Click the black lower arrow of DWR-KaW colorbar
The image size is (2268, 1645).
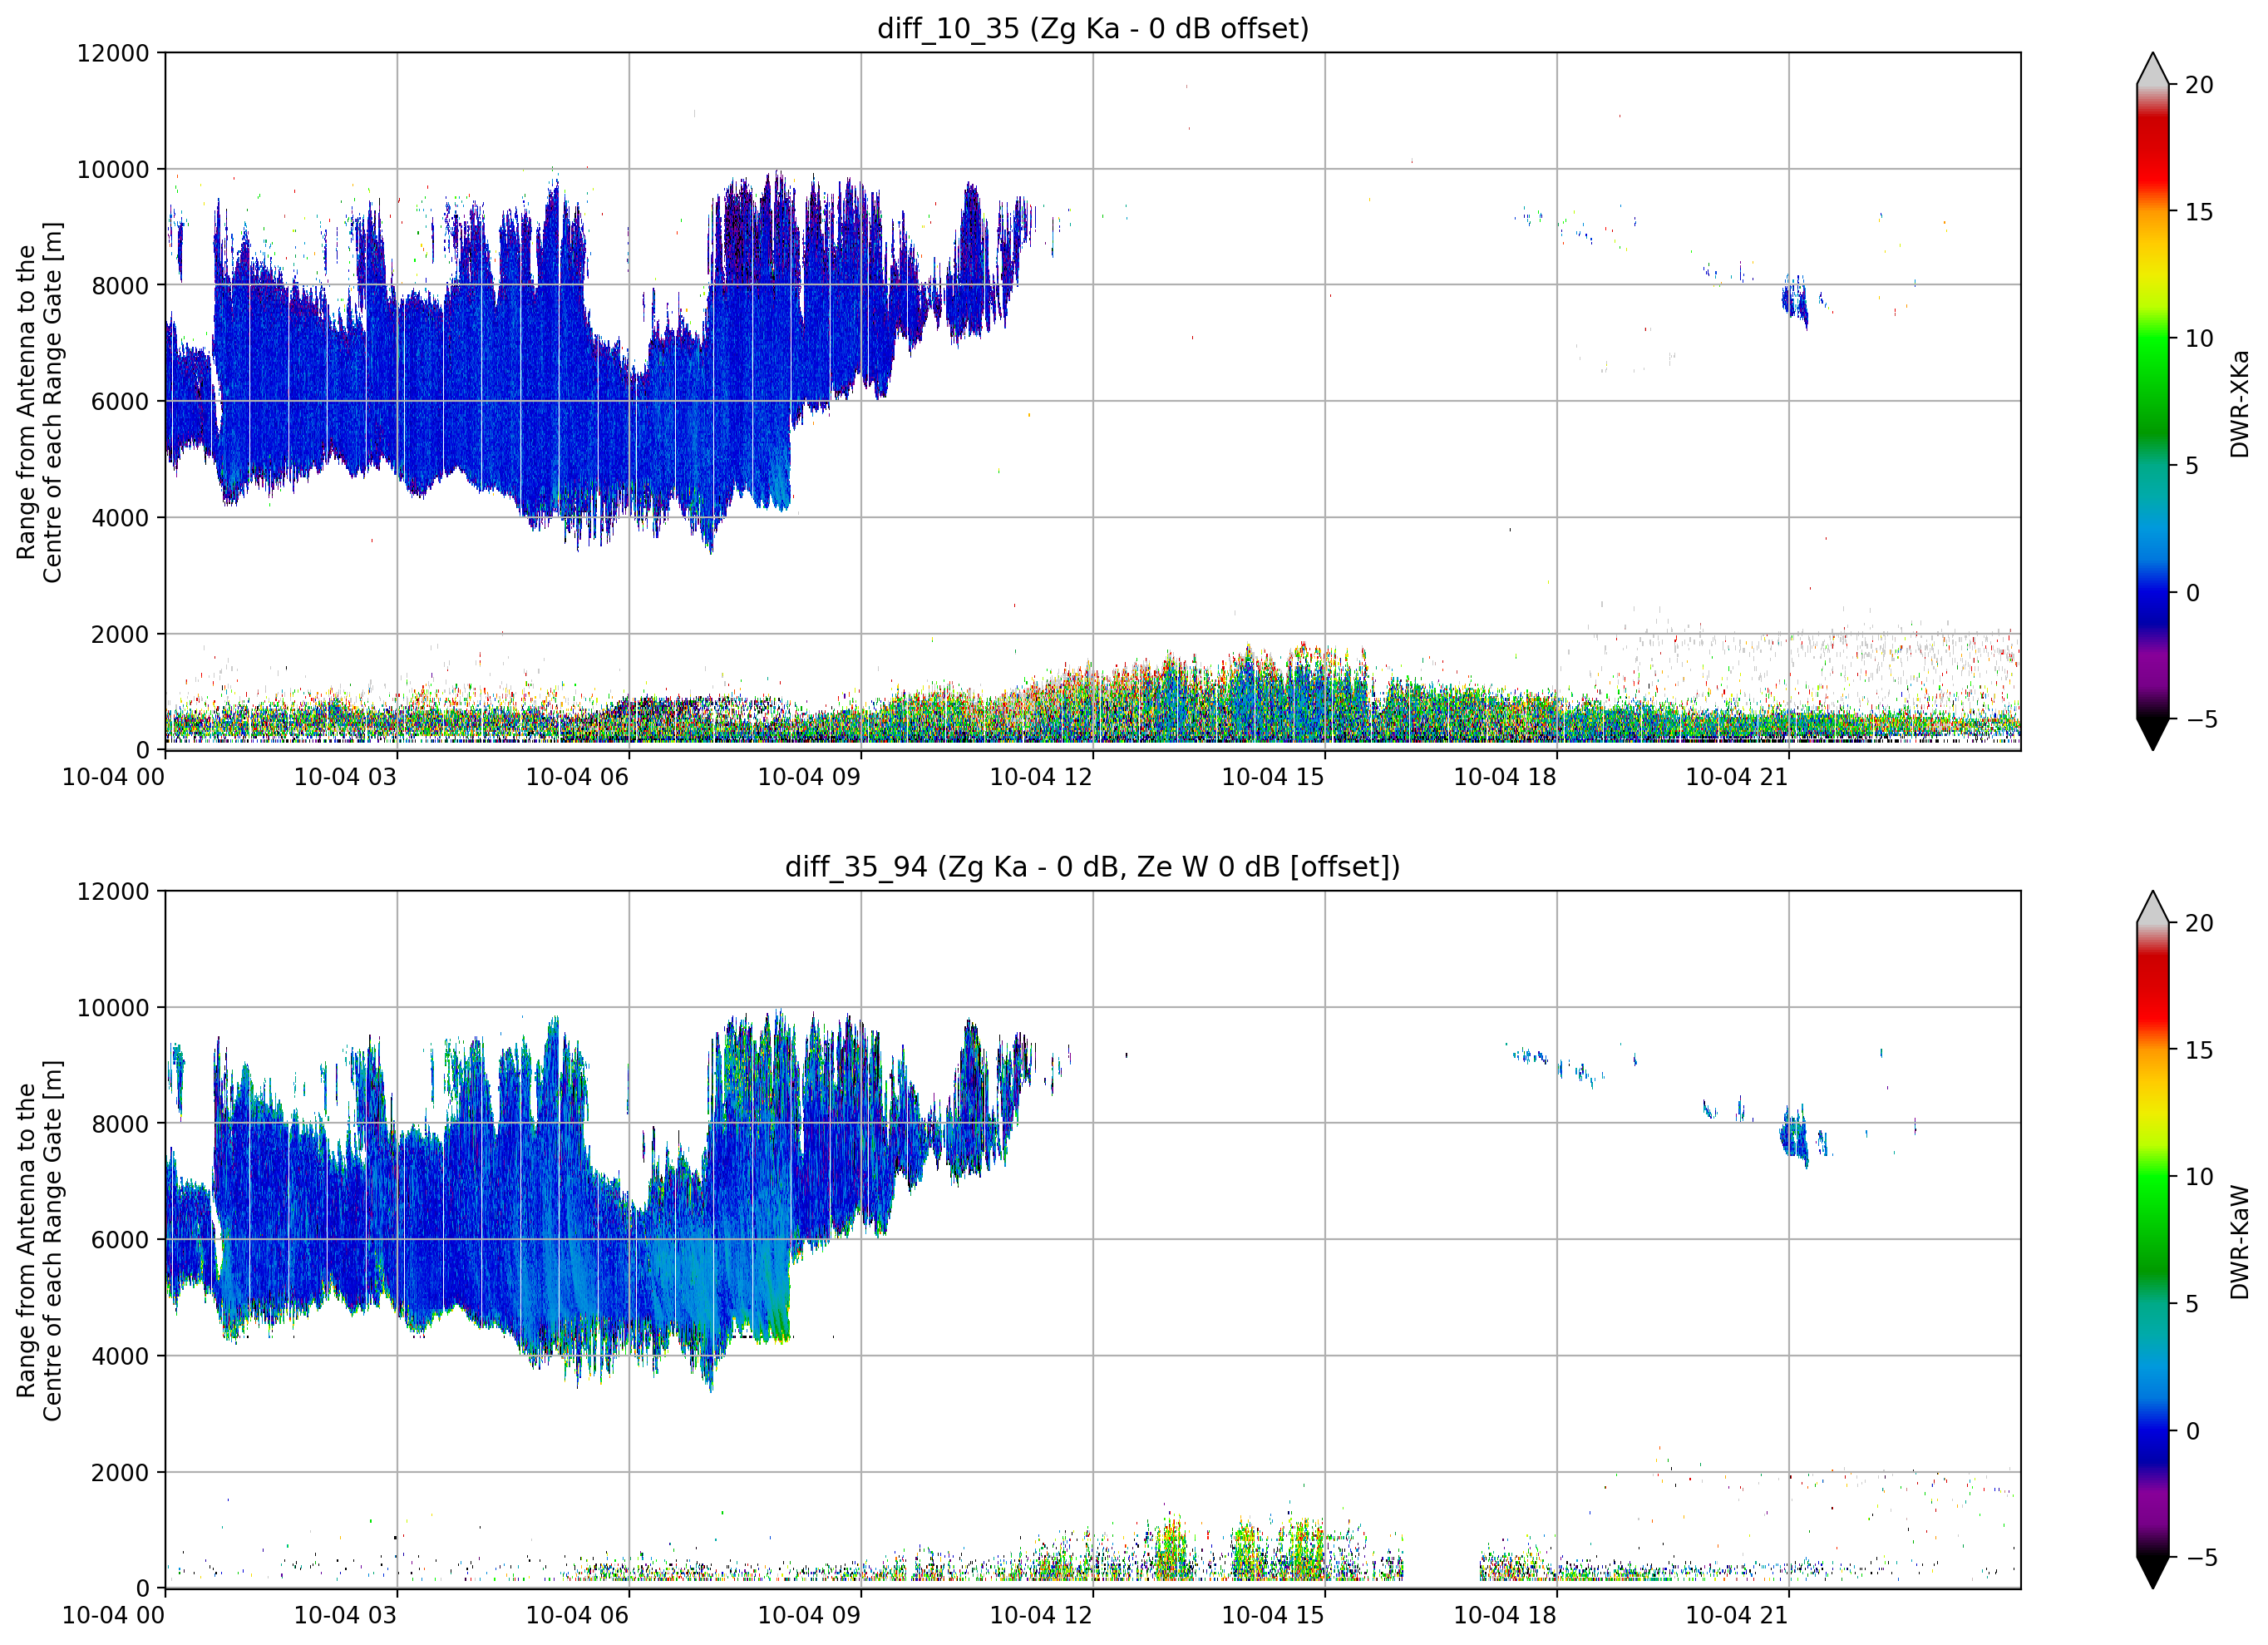point(2153,1574)
